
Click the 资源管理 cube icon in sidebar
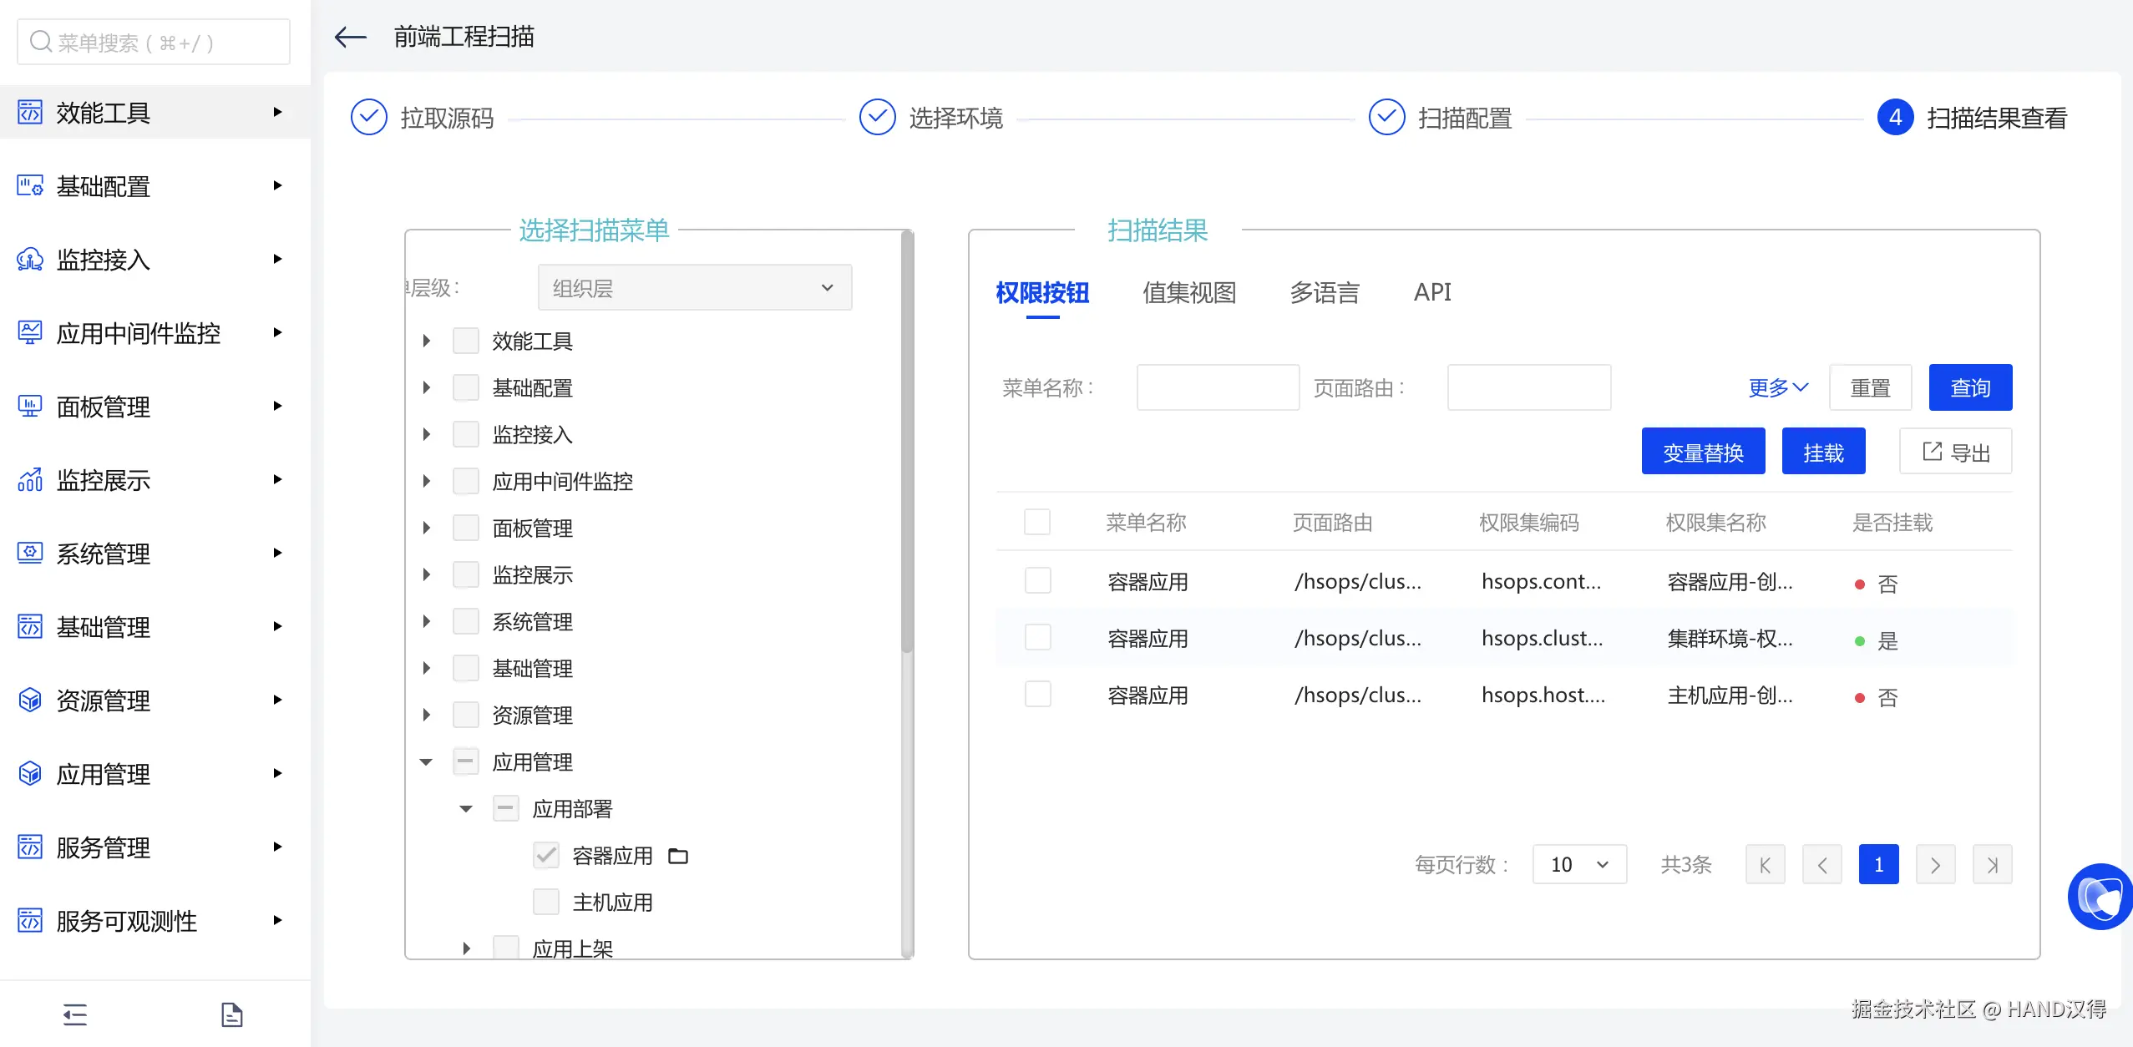30,700
